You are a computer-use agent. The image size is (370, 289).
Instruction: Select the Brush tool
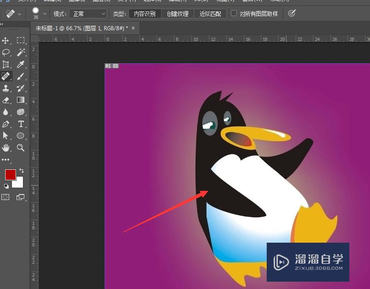pyautogui.click(x=21, y=76)
